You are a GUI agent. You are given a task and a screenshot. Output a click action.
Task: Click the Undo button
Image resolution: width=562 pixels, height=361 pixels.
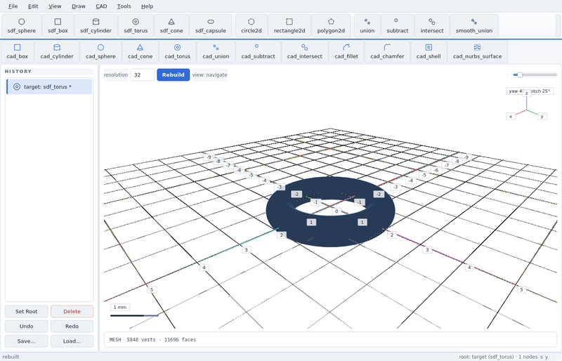click(x=27, y=326)
